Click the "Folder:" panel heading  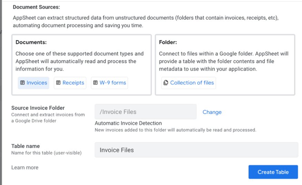pyautogui.click(x=168, y=42)
